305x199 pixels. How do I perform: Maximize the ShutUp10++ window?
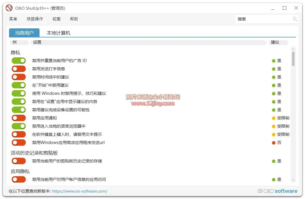point(285,8)
